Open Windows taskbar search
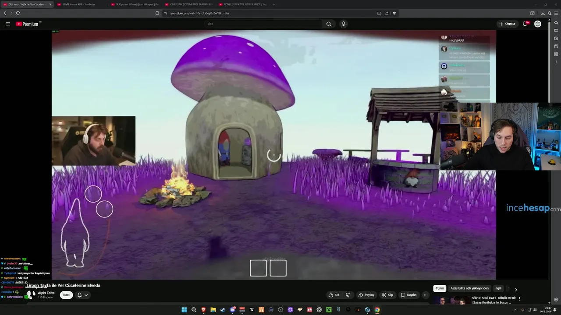This screenshot has height=315, width=561. click(194, 310)
